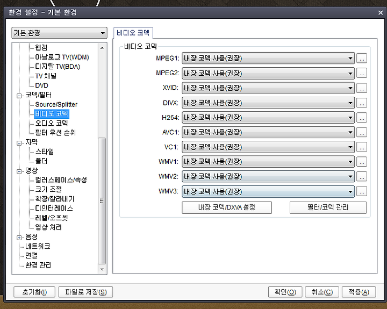Screen dimensions: 387x309
Task: Cancel with the 취소(C) button
Action: 322,292
